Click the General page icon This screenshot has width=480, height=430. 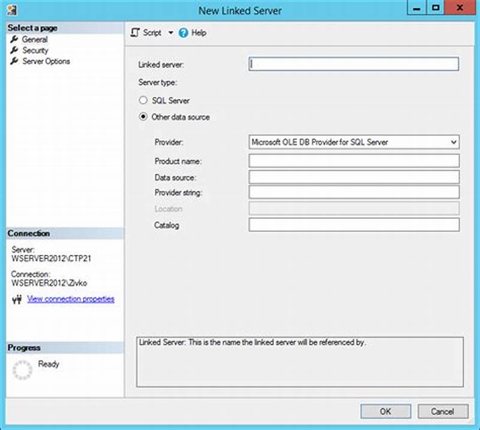[x=14, y=39]
